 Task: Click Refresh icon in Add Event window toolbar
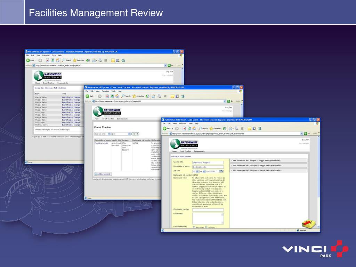(x=189, y=129)
